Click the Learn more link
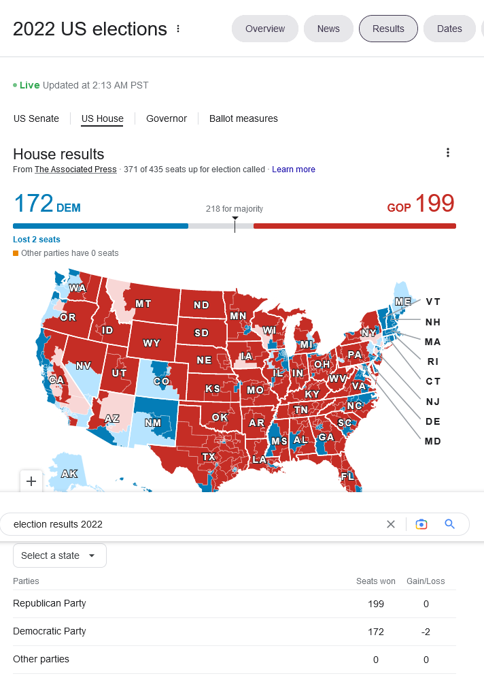 click(294, 169)
